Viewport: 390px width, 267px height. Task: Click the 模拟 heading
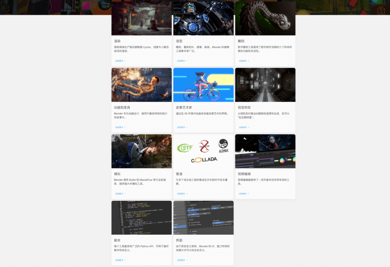tap(117, 174)
